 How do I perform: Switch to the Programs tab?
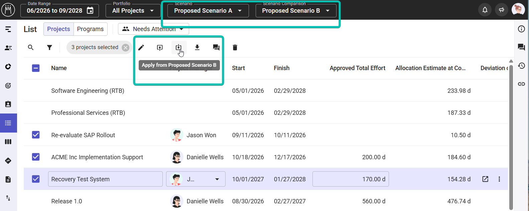90,29
